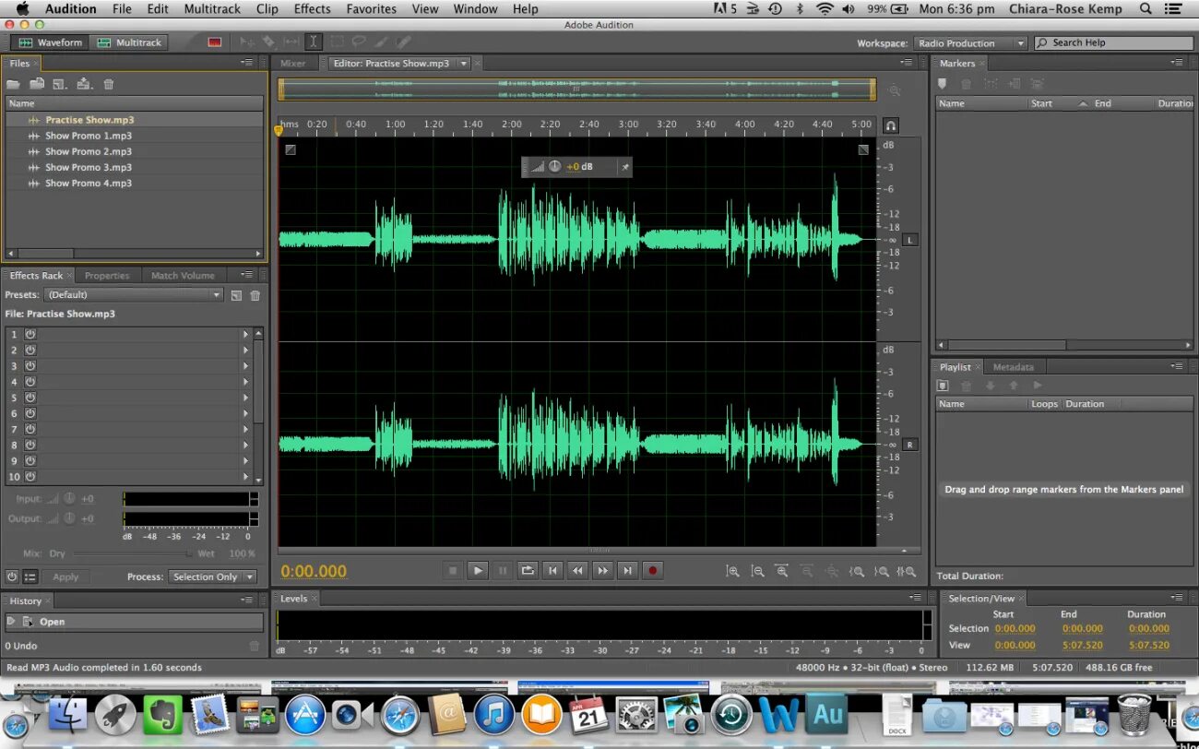The width and height of the screenshot is (1199, 749).
Task: Enable Loop Playback in the transport
Action: pos(528,570)
